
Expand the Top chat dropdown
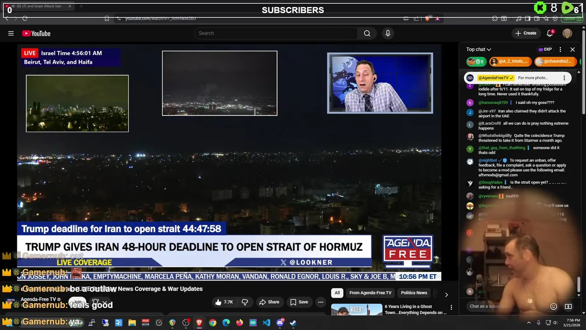[479, 49]
